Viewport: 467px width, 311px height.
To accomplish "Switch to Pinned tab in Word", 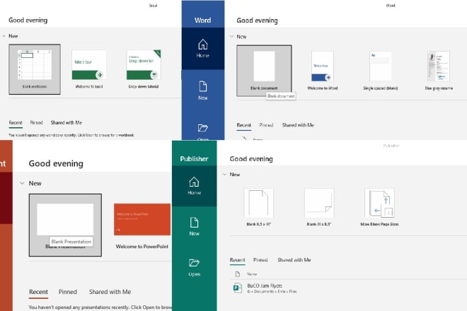I will point(266,125).
